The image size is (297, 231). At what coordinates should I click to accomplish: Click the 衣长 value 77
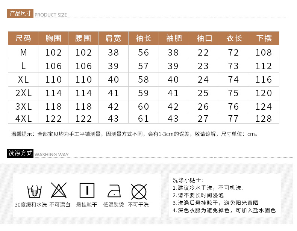[x=233, y=119]
